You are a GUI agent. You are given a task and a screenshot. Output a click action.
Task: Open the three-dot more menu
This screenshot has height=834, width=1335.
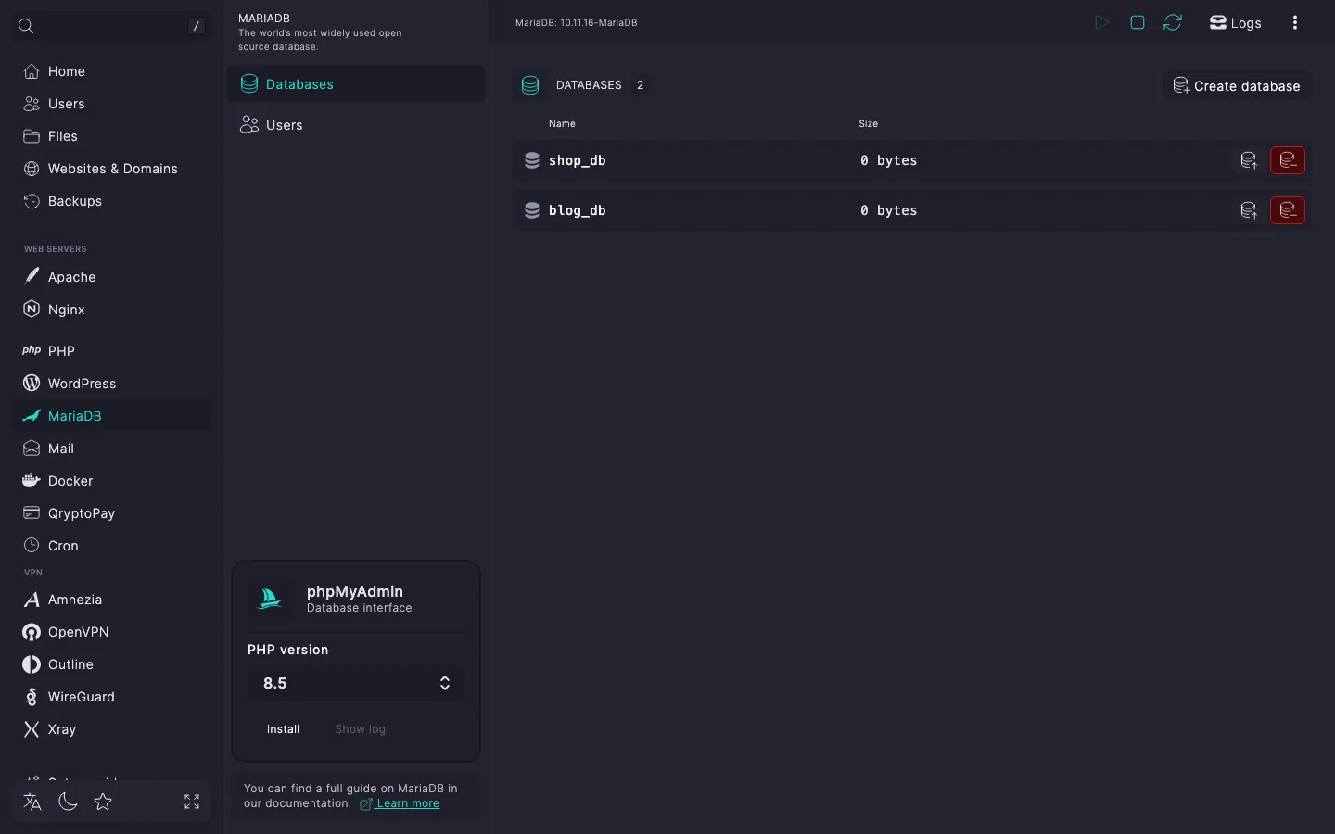(1295, 22)
